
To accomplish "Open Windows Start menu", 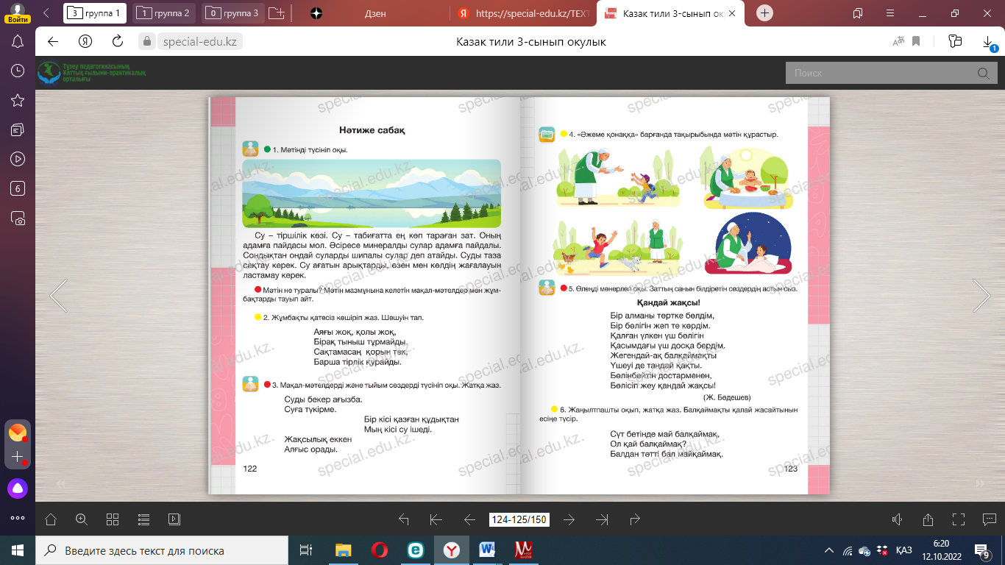I will [x=17, y=550].
